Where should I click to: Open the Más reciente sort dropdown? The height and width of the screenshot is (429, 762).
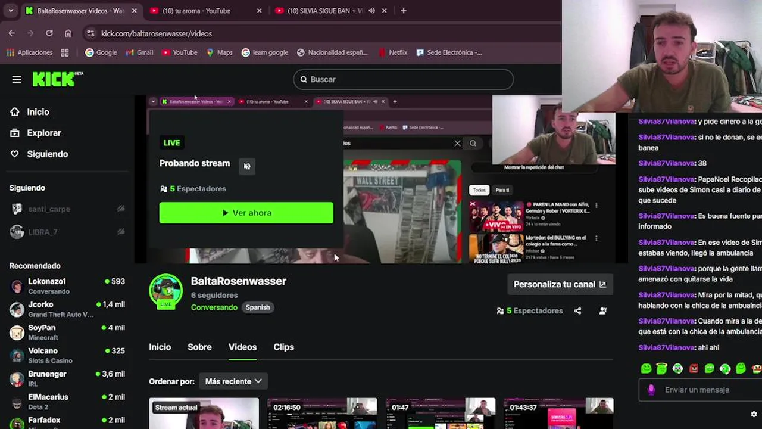pyautogui.click(x=233, y=381)
